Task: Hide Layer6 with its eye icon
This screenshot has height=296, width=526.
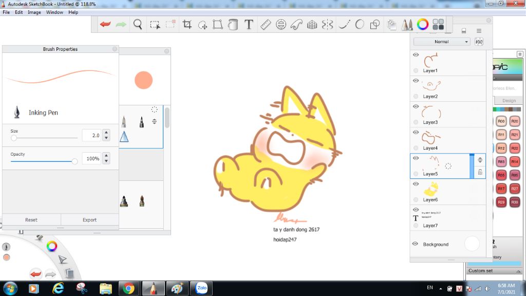Action: click(416, 184)
